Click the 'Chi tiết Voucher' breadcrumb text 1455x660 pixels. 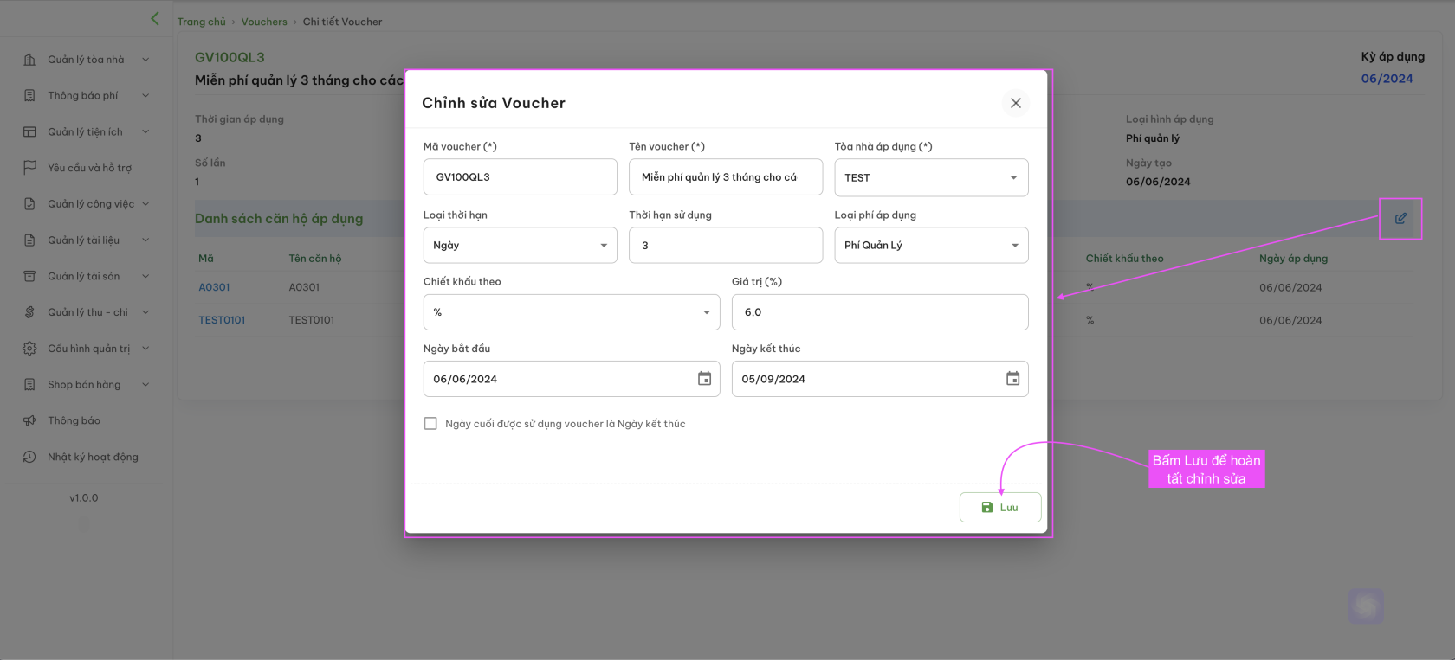pos(342,22)
